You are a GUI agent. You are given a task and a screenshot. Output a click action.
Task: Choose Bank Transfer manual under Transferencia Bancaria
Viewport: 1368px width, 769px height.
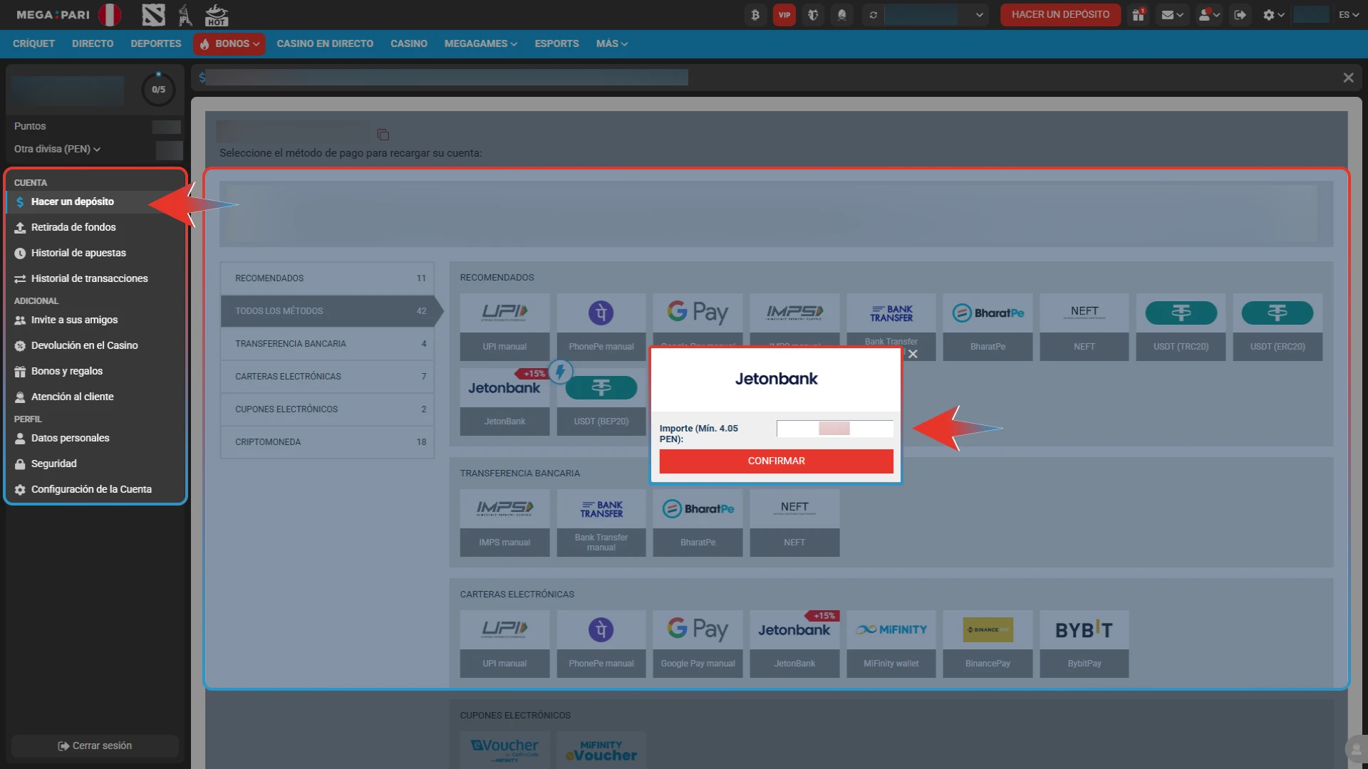(x=601, y=523)
